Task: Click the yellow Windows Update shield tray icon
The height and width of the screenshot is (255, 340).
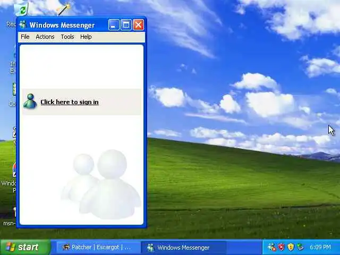Action: (x=291, y=247)
